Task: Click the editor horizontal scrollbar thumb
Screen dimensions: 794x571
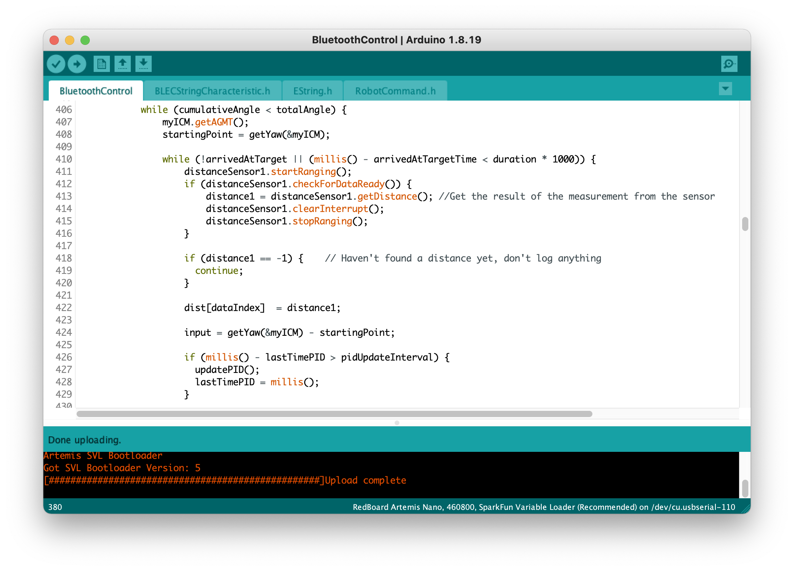Action: point(334,414)
